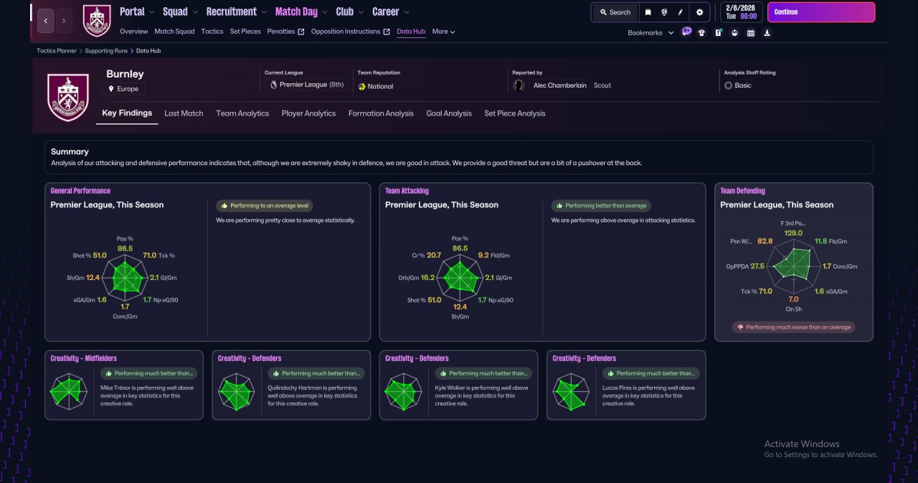Click the thumbs-down icon in Team Defending
918x483 pixels.
coord(739,327)
